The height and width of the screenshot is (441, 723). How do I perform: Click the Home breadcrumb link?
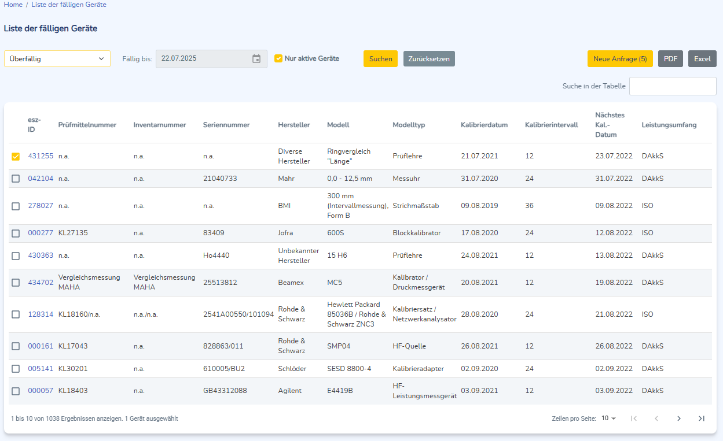tap(13, 5)
